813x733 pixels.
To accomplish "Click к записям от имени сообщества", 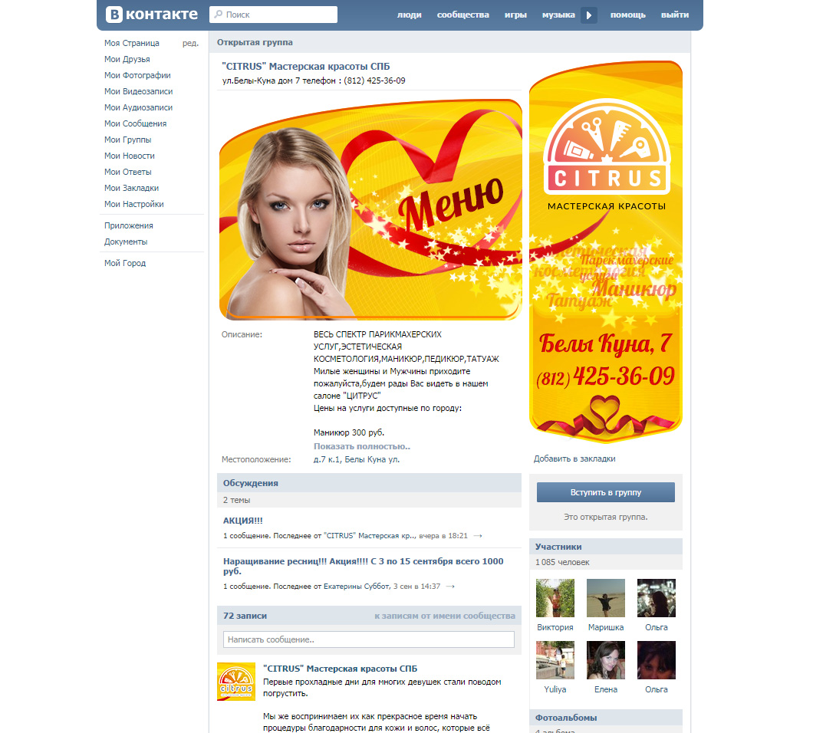I will [x=445, y=616].
